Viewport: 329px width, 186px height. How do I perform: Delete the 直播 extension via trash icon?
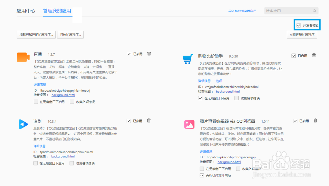coord(149,54)
